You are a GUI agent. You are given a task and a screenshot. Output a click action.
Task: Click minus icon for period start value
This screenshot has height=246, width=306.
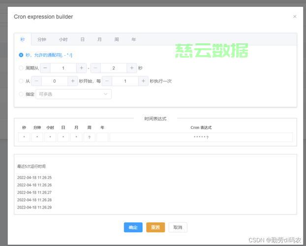(x=45, y=68)
